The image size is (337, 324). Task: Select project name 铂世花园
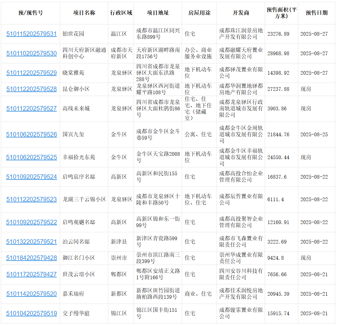tap(73, 34)
